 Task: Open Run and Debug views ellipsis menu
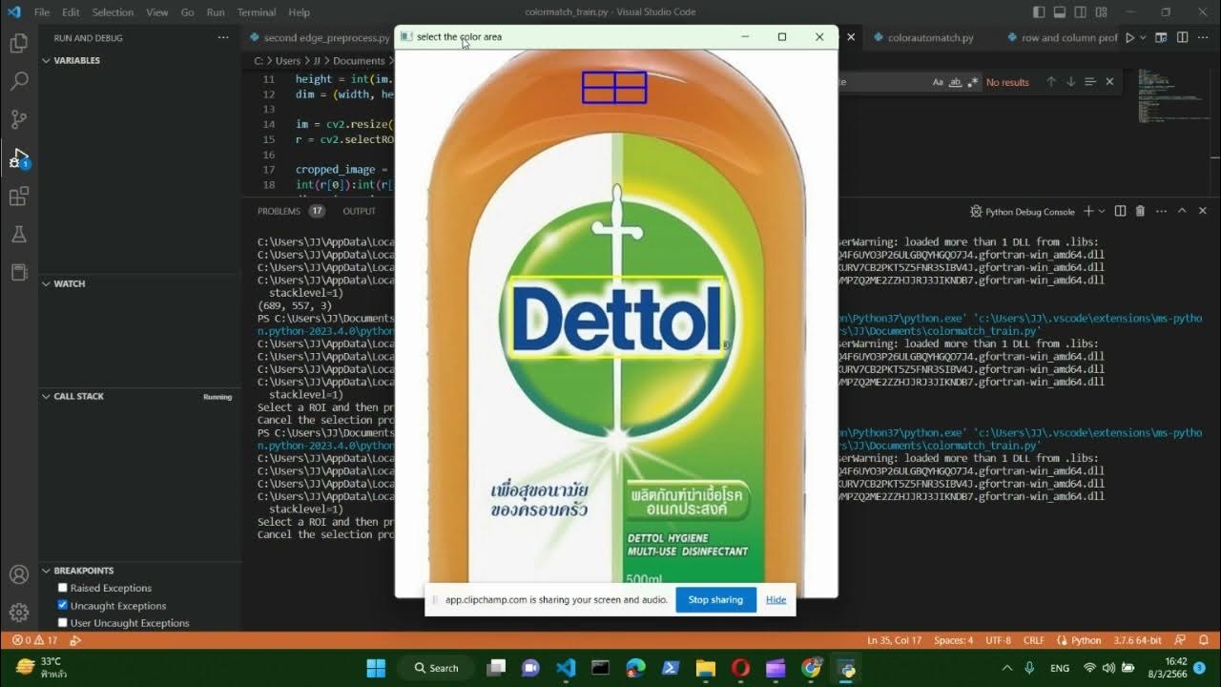(x=223, y=38)
